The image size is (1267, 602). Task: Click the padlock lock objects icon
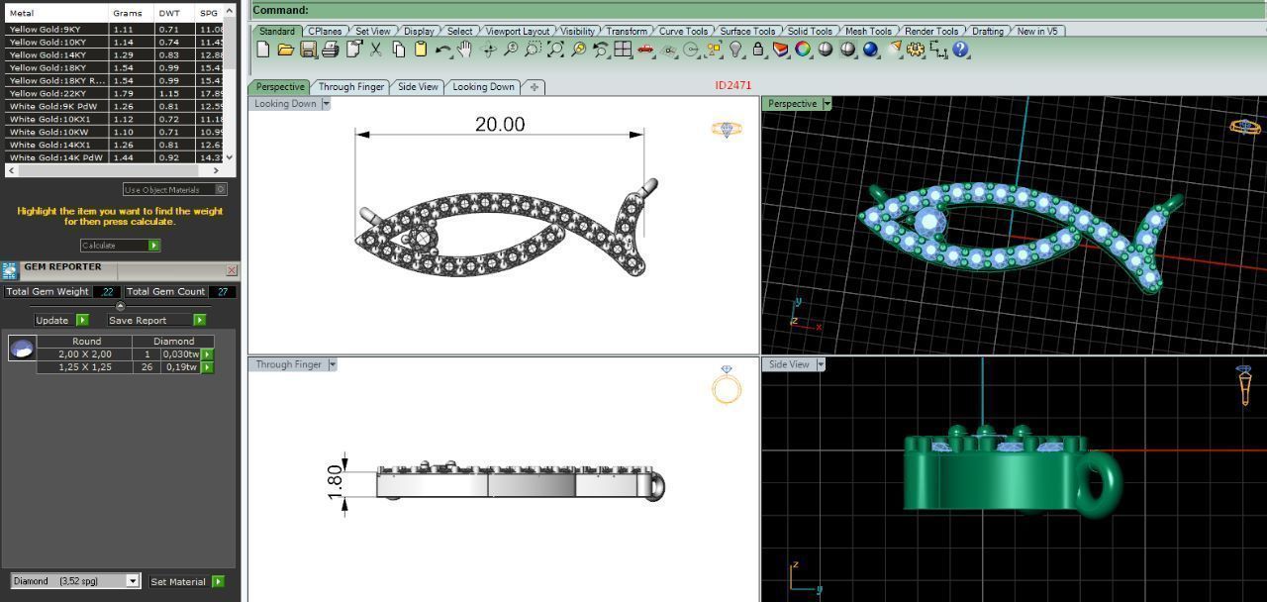coord(757,49)
